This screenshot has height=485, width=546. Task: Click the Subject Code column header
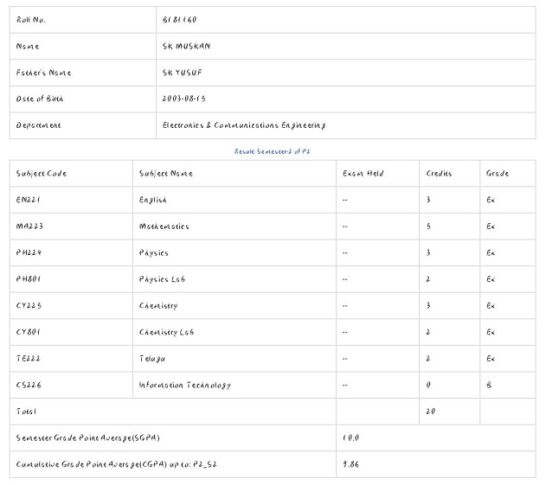(42, 174)
